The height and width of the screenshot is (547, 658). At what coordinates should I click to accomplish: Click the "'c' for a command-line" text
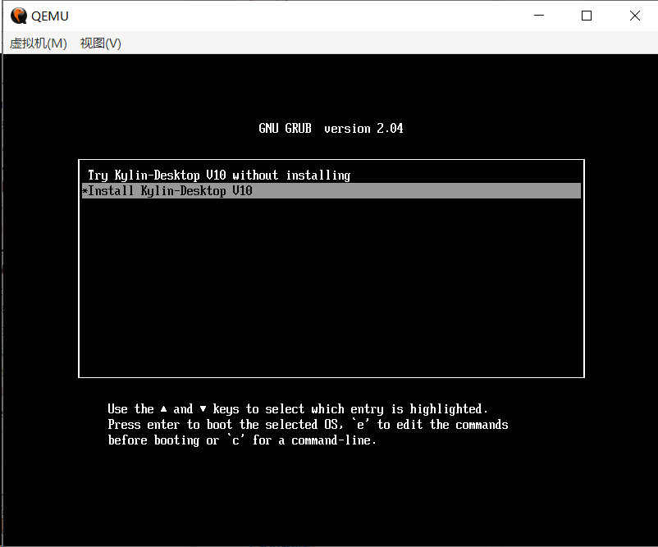(x=300, y=440)
